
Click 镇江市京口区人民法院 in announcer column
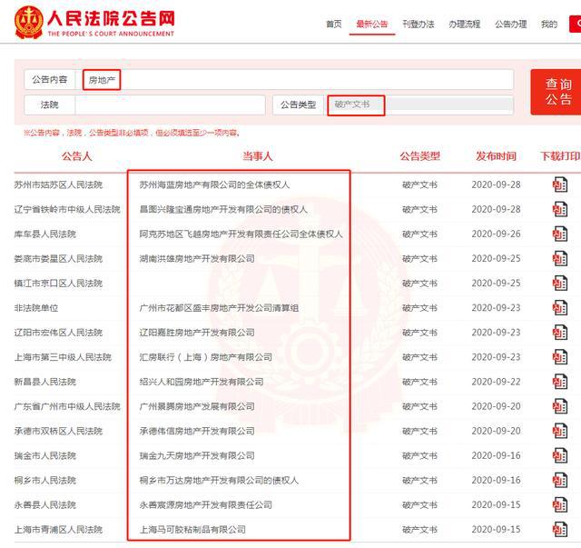(x=58, y=284)
